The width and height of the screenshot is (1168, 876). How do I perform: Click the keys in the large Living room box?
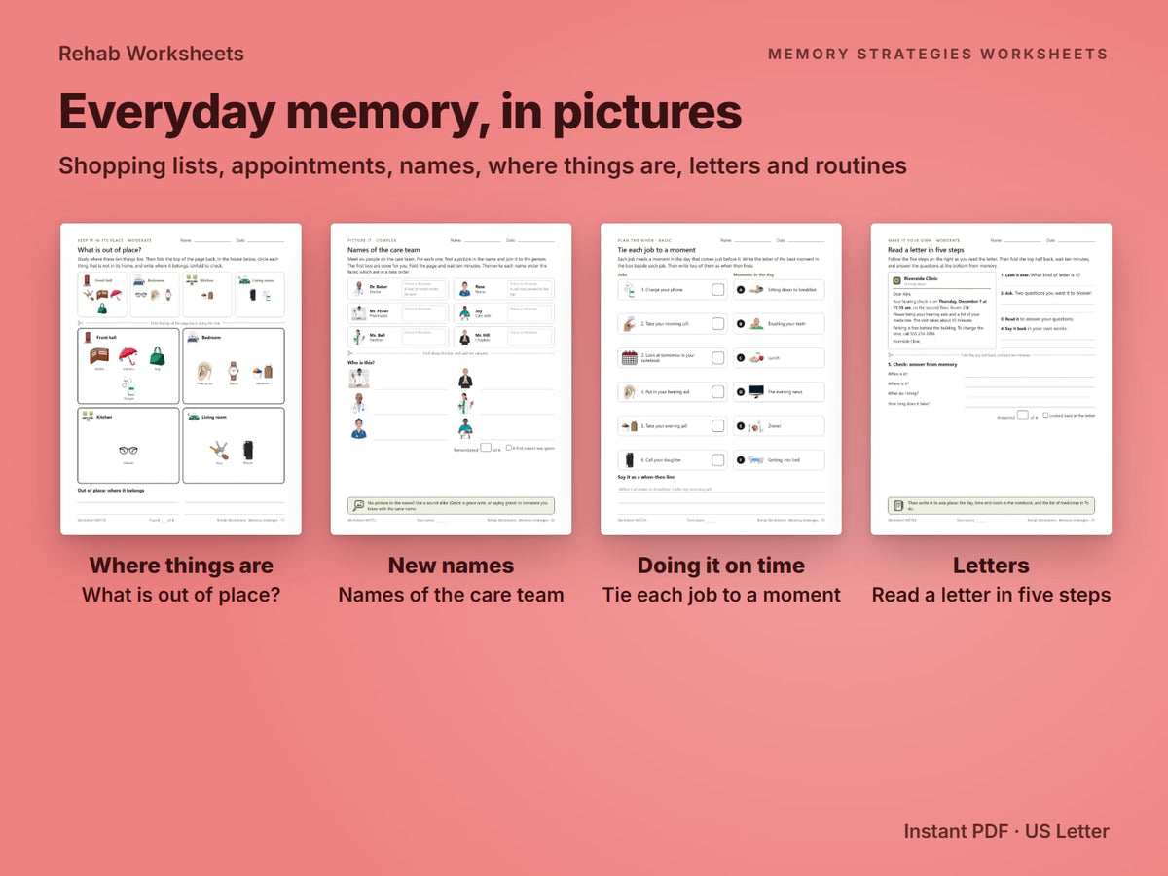[219, 451]
